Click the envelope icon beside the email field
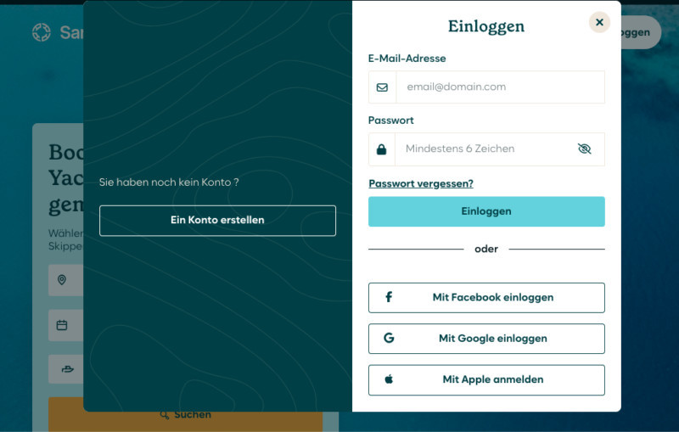This screenshot has width=679, height=432. [x=382, y=87]
